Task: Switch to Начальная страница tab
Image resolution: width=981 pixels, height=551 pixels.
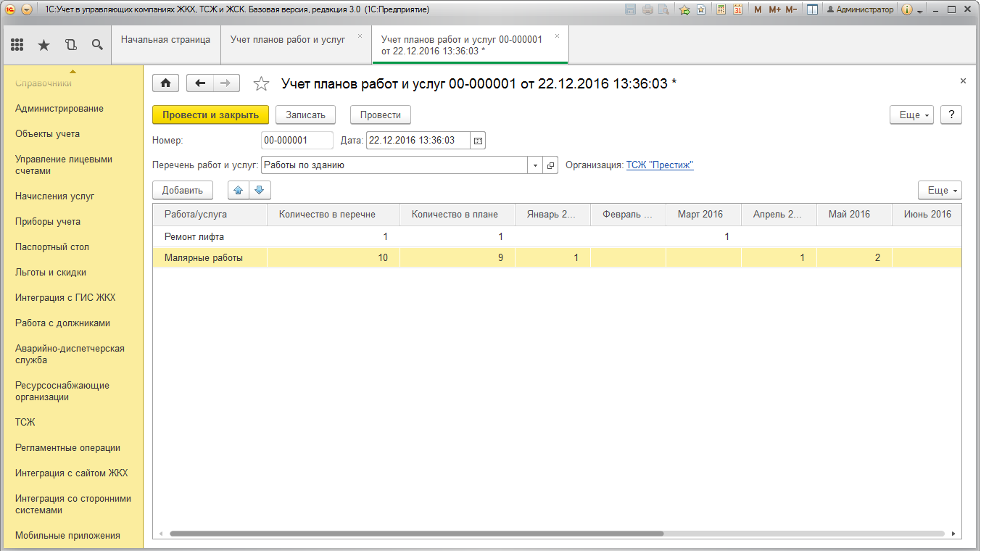Action: coord(165,40)
